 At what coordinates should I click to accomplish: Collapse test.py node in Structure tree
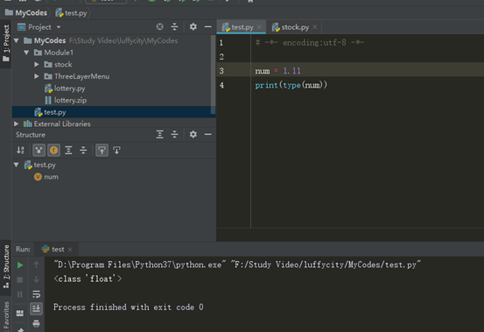click(x=17, y=165)
